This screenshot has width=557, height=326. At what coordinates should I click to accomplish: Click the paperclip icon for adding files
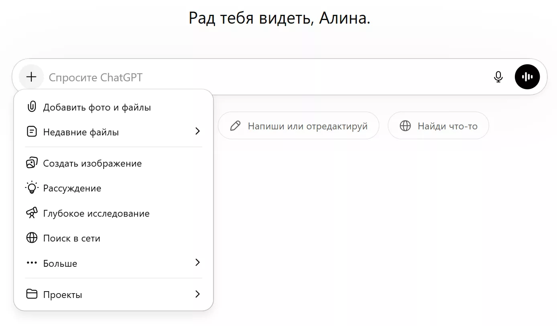[x=32, y=107]
